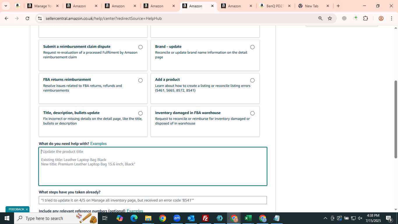Click the Add a product card title
This screenshot has height=224, width=398.
tap(167, 80)
